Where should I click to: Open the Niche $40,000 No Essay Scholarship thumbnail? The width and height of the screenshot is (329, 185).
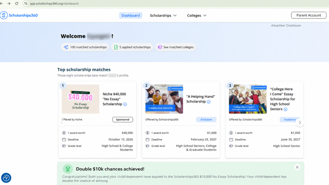pos(81,99)
